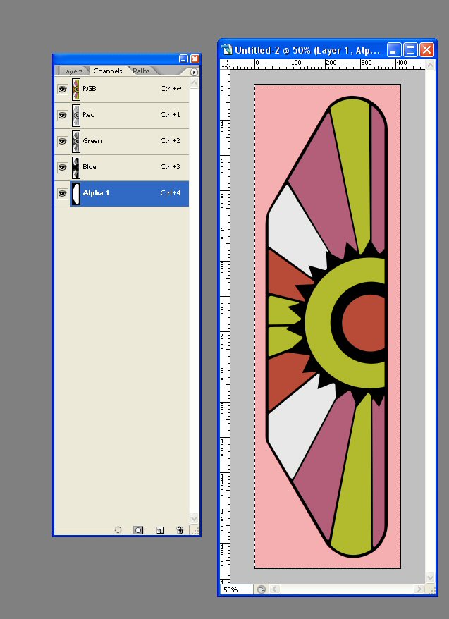Image resolution: width=449 pixels, height=619 pixels.
Task: Select the Blue channel name
Action: point(90,166)
